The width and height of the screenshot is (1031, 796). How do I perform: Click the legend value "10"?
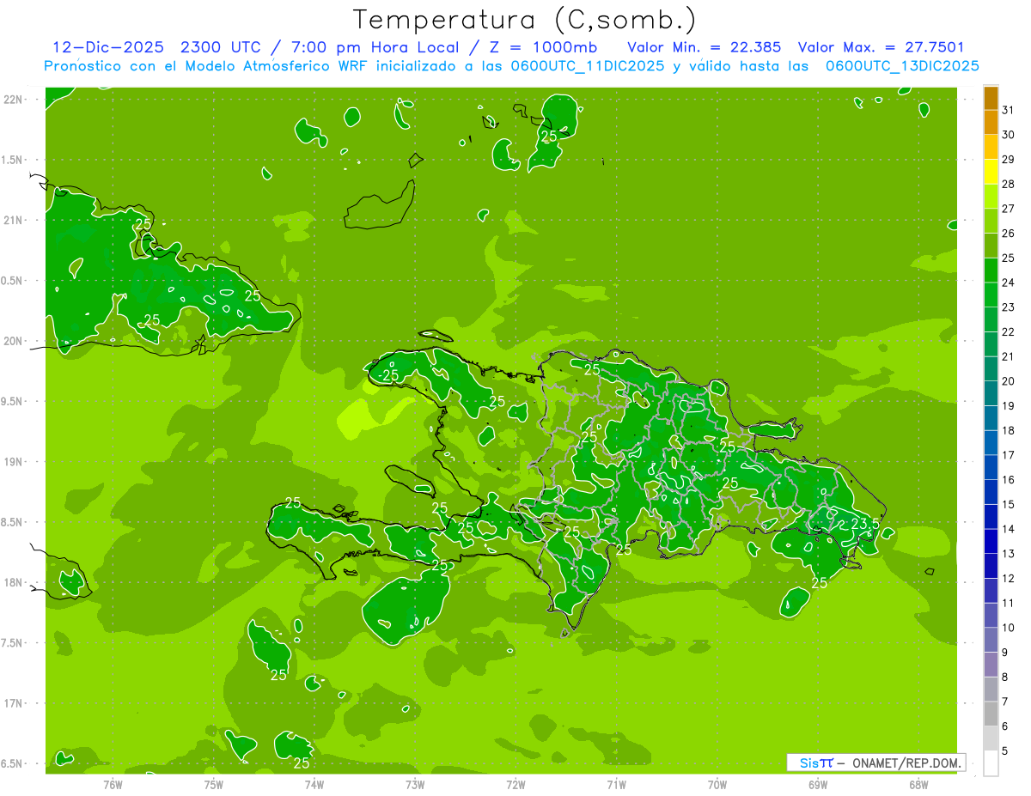(1009, 628)
